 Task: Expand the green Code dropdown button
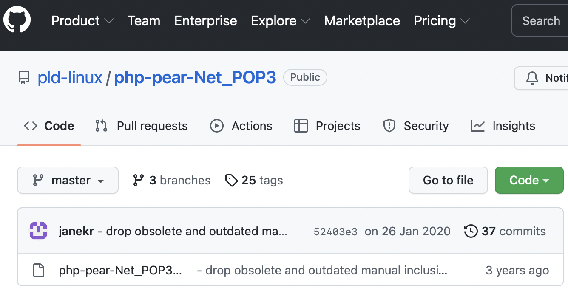529,181
